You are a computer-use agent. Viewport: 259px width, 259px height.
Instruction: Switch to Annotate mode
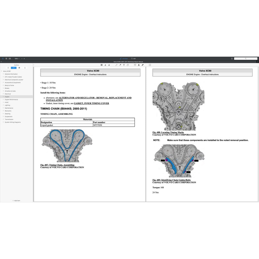[124, 58]
